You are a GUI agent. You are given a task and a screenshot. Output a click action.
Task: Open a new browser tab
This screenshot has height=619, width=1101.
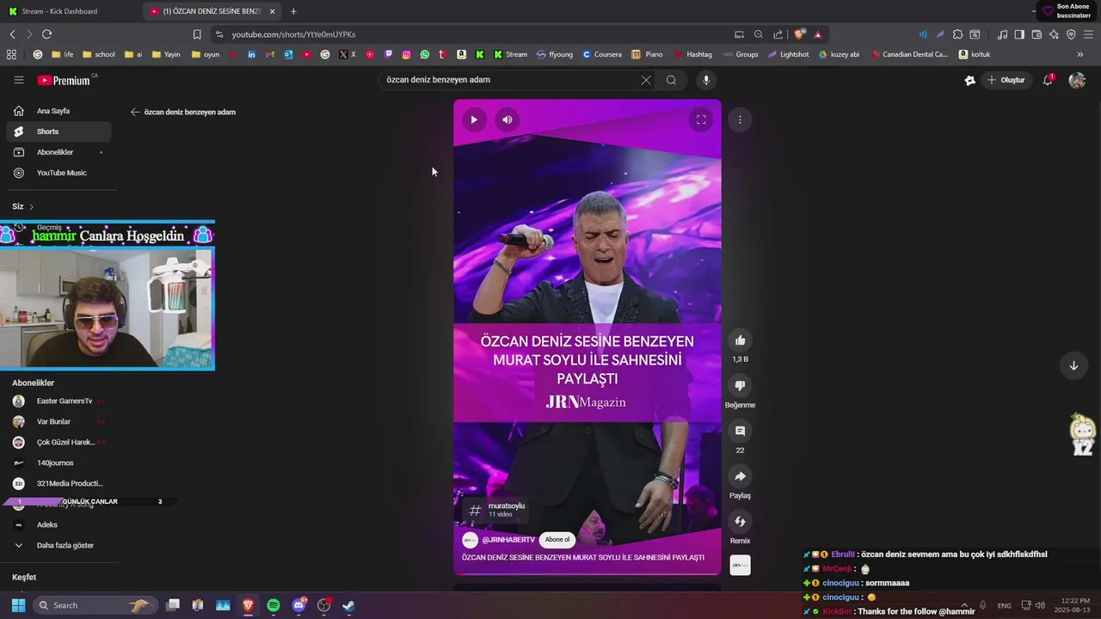(x=293, y=11)
